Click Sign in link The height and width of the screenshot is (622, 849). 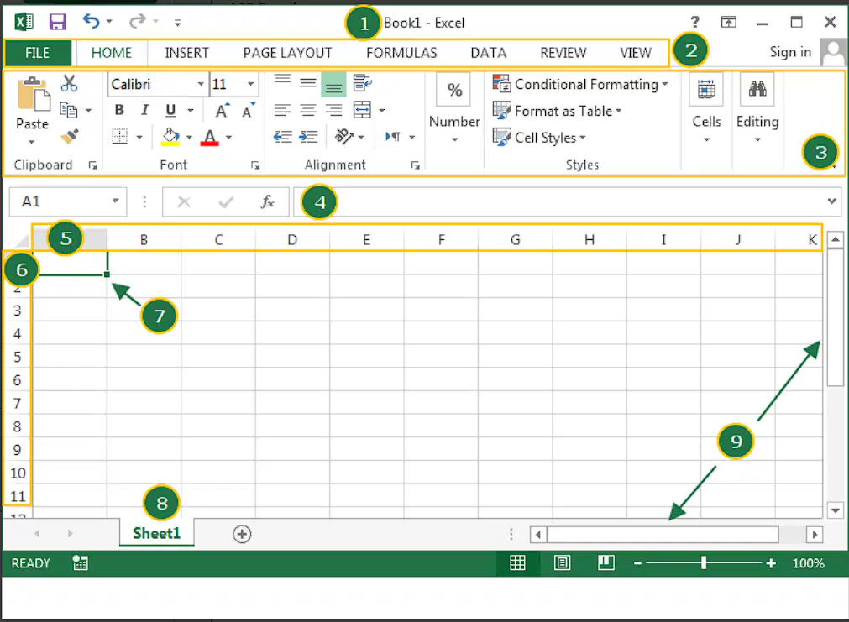coord(790,52)
